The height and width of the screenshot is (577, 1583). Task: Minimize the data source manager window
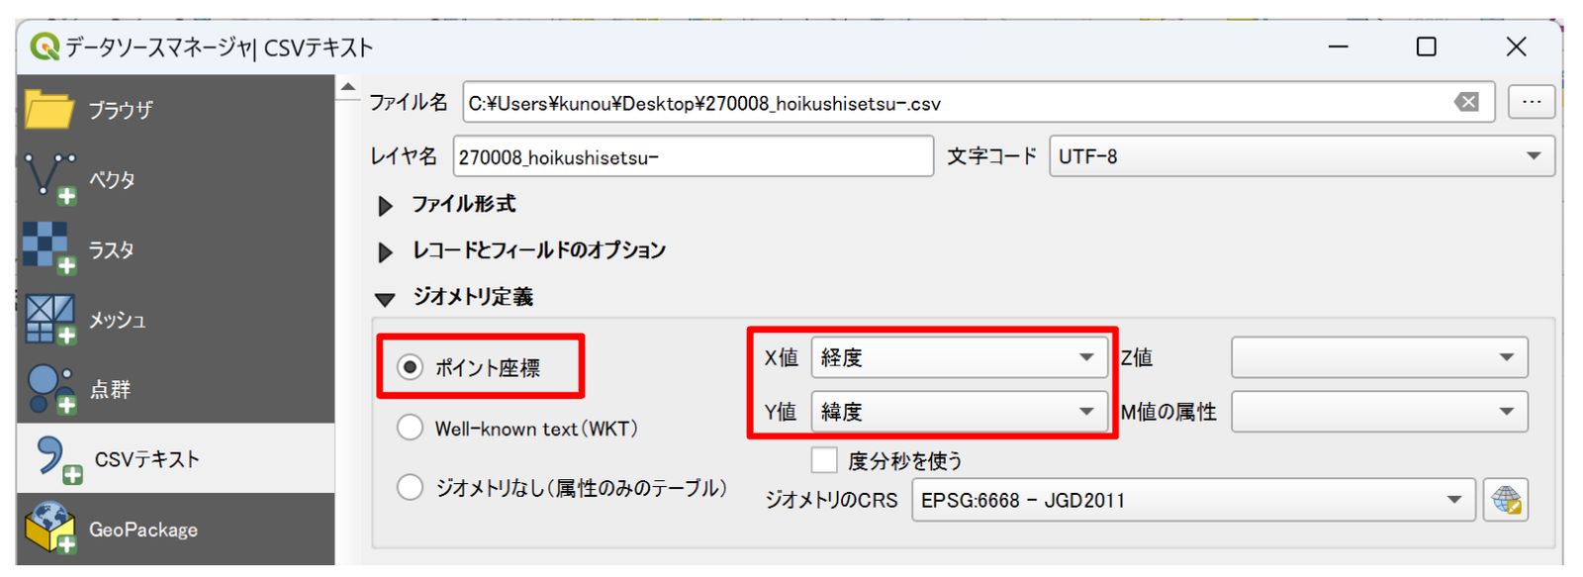click(x=1338, y=47)
